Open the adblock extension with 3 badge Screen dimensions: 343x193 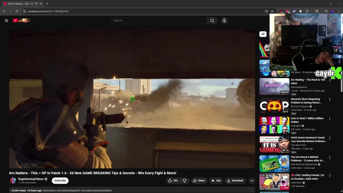click(x=288, y=11)
